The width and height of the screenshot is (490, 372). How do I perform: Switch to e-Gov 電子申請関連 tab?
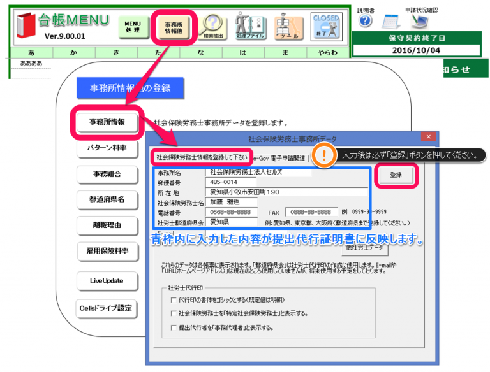[x=279, y=159]
